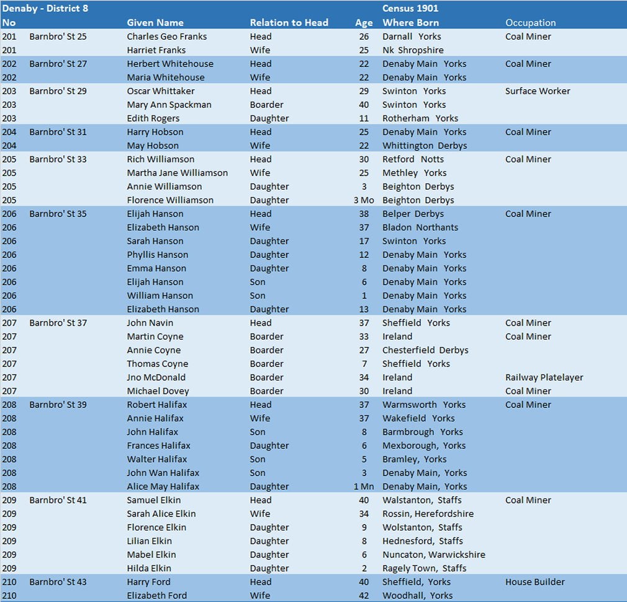The height and width of the screenshot is (602, 627).
Task: Select the 'Bladon Northants' birthplace cell
Action: click(420, 228)
